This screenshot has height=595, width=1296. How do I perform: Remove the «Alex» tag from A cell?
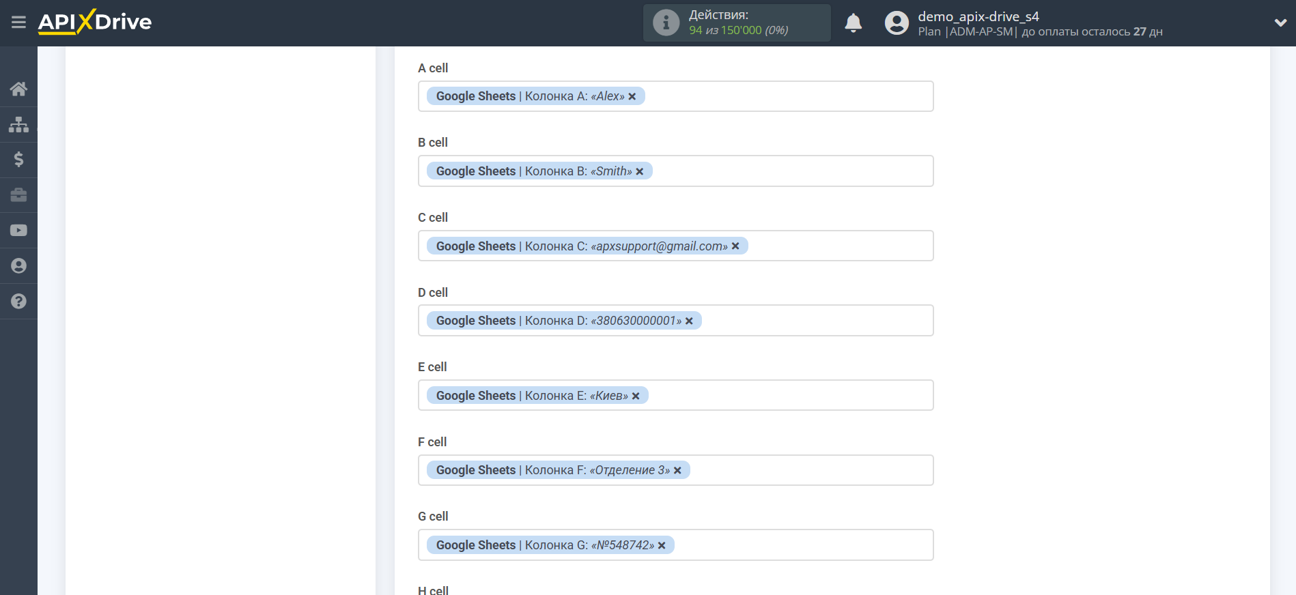(632, 97)
